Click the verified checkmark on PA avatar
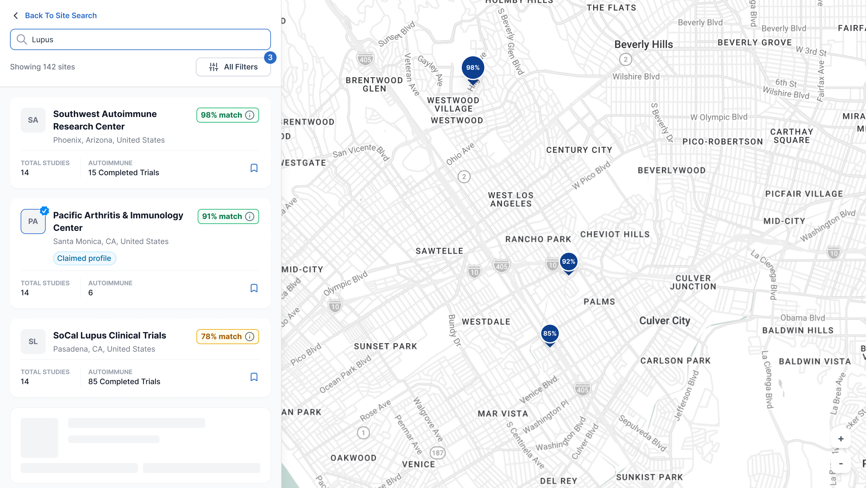 click(x=44, y=211)
